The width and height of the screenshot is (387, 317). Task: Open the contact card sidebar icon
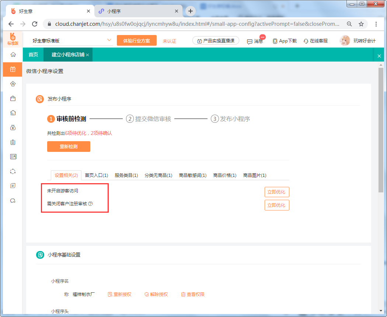pyautogui.click(x=13, y=157)
